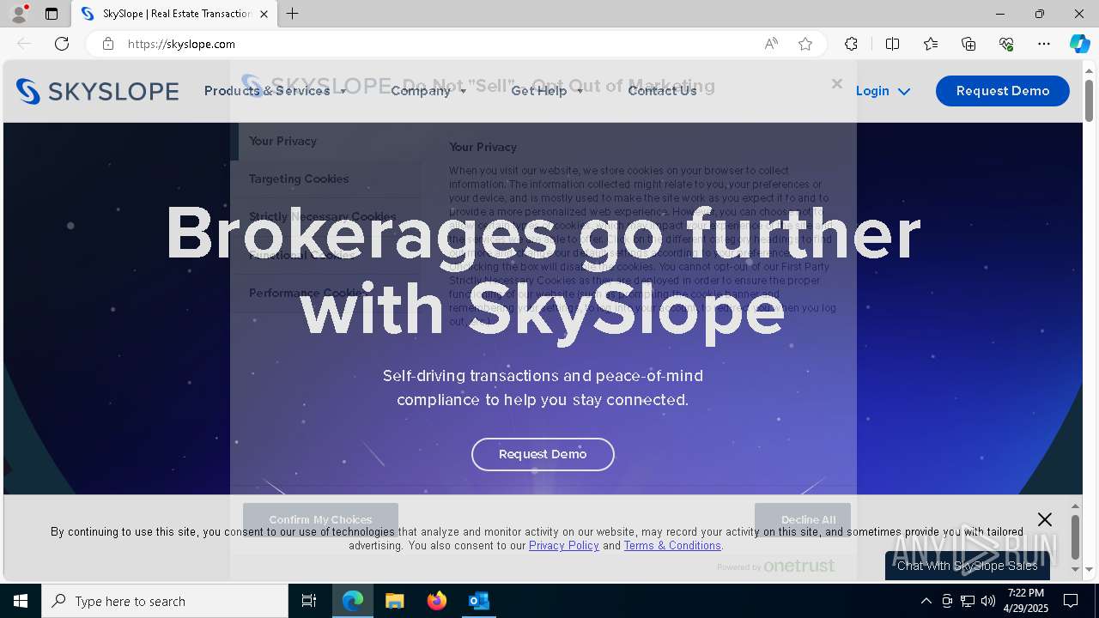Toggle Read aloud icon
Viewport: 1099px width, 618px height.
click(771, 44)
